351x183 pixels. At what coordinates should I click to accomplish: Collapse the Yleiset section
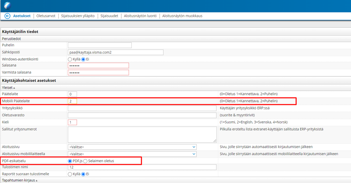[8, 88]
